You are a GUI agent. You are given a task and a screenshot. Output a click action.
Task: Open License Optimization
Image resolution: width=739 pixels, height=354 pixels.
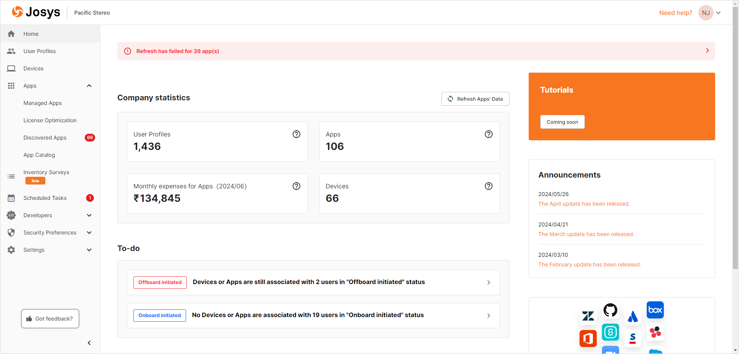[x=50, y=120]
